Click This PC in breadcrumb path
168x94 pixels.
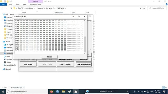20,8
